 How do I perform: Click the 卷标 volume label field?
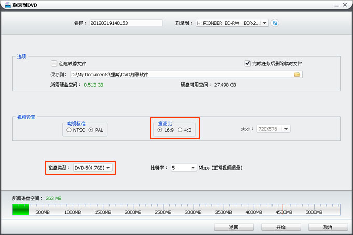(126, 23)
